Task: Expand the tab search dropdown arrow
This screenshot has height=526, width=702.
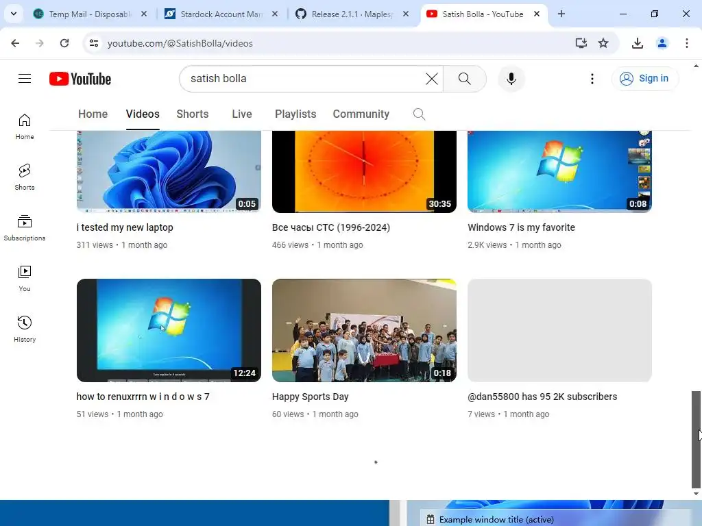Action: coord(14,14)
